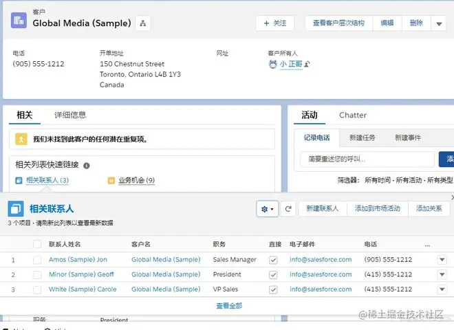
Task: Open Global Media (Sample) in White row
Action: pos(166,289)
